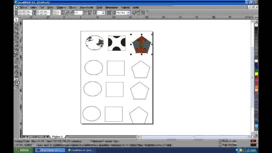Screen dimensions: 272x153
Task: Open the Archivo menu
Action: point(23,7)
